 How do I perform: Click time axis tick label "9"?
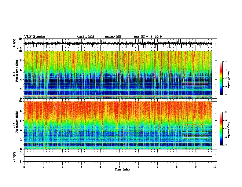click(x=196, y=167)
